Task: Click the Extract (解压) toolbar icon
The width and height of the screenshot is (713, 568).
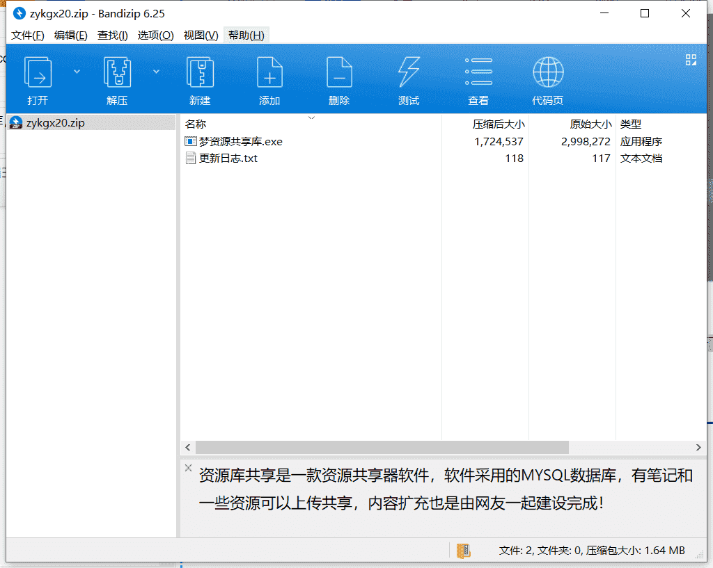Action: coord(117,72)
